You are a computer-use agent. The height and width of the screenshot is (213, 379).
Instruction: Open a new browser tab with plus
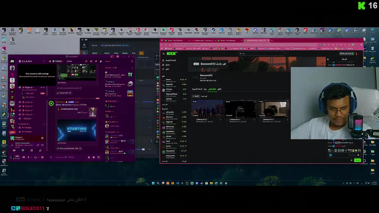pos(272,40)
